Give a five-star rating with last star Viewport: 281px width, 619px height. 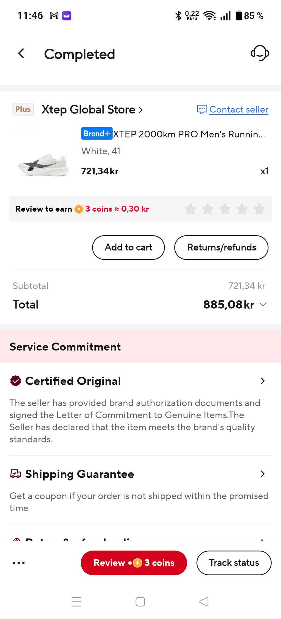click(259, 209)
